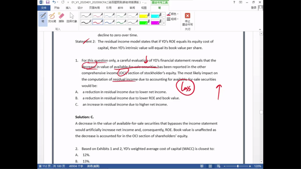Zoom in with the plus button
The width and height of the screenshot is (301, 169).
coord(250,166)
